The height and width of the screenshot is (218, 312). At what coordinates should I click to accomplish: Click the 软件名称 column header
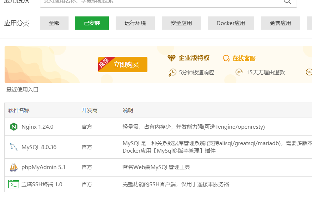(19, 110)
